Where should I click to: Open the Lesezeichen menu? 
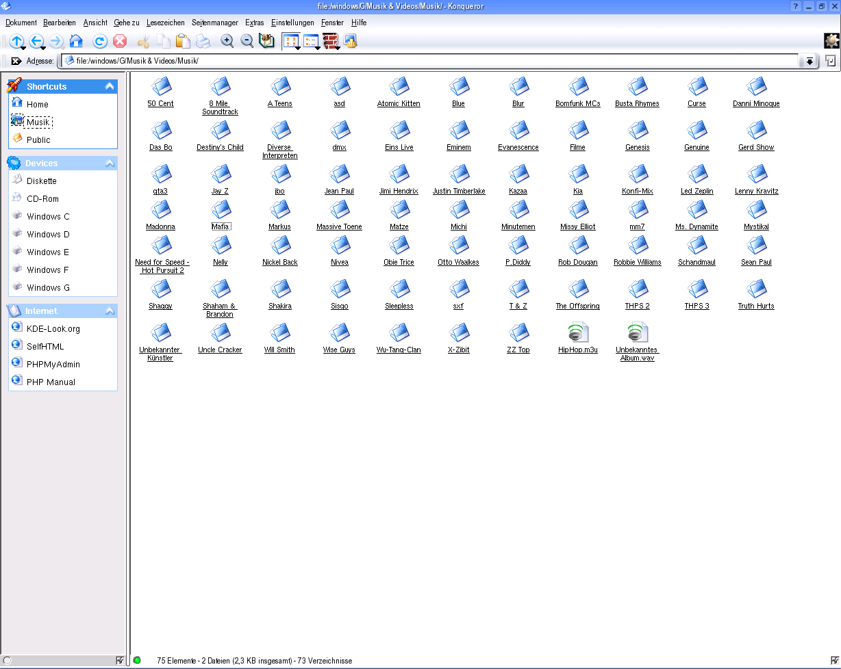(166, 23)
